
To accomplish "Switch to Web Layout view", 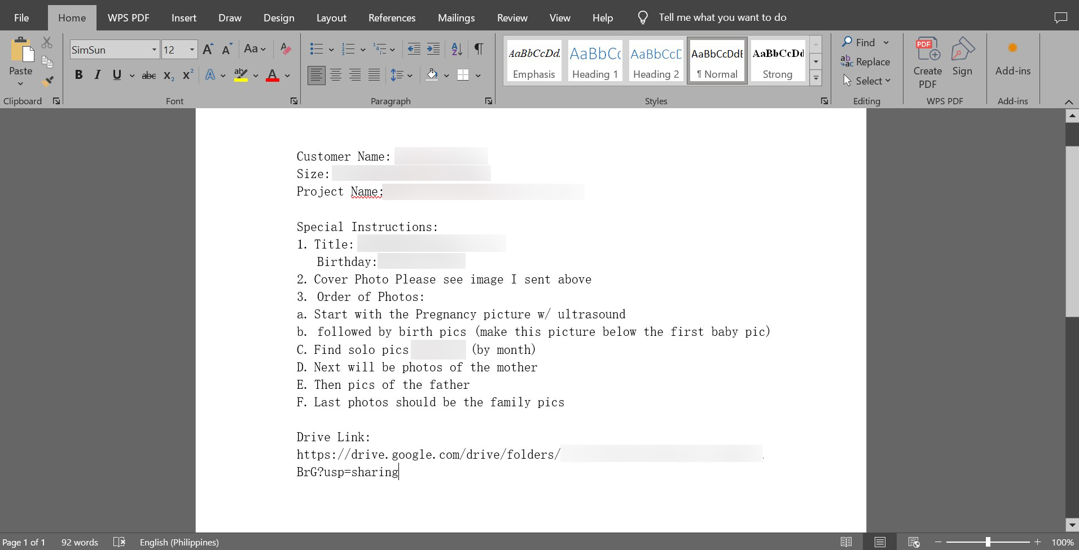I will coord(914,542).
